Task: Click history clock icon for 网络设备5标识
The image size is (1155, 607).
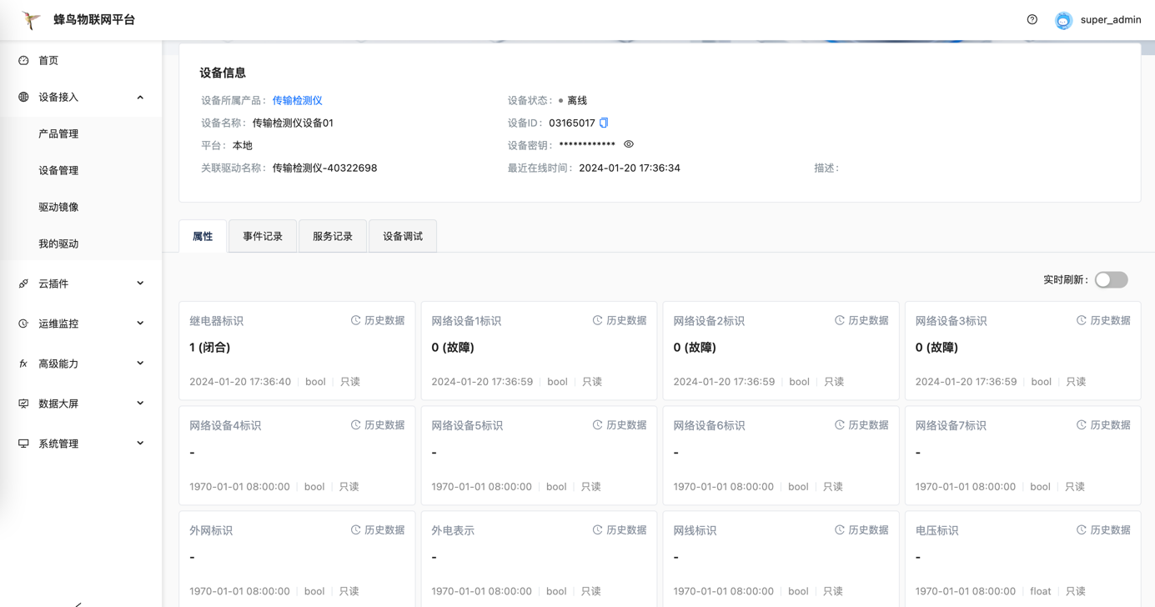Action: [x=597, y=425]
